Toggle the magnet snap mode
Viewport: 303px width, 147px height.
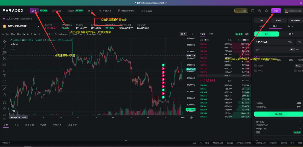(4, 103)
